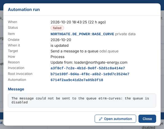The height and width of the screenshot is (129, 164).
Task: Click the Invocation field label
Action: pyautogui.click(x=16, y=68)
